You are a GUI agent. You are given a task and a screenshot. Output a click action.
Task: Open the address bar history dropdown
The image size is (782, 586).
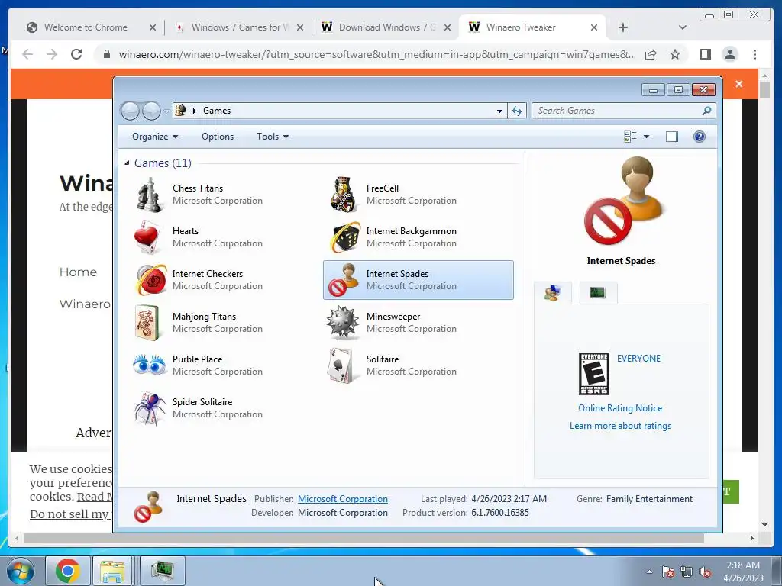click(x=499, y=111)
